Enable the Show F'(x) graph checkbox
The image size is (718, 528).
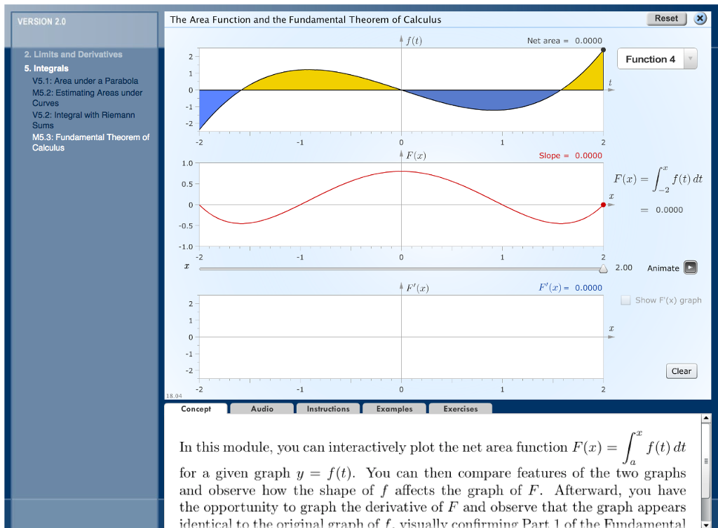click(625, 300)
